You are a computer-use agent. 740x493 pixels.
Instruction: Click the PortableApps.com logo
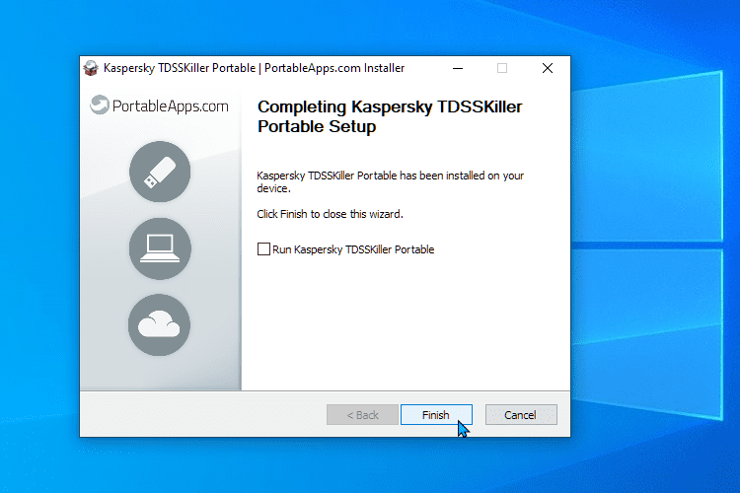(x=159, y=106)
